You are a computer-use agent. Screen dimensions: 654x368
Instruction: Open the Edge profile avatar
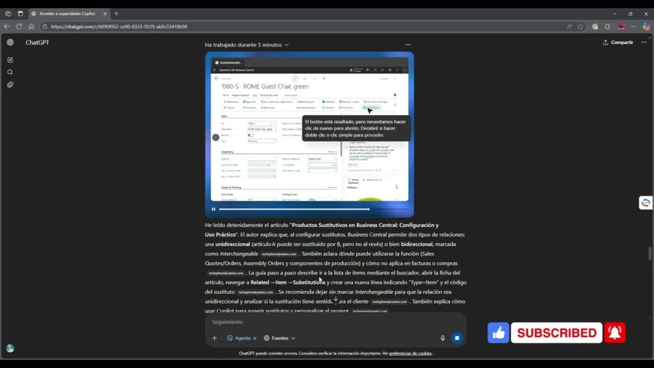pos(621,27)
